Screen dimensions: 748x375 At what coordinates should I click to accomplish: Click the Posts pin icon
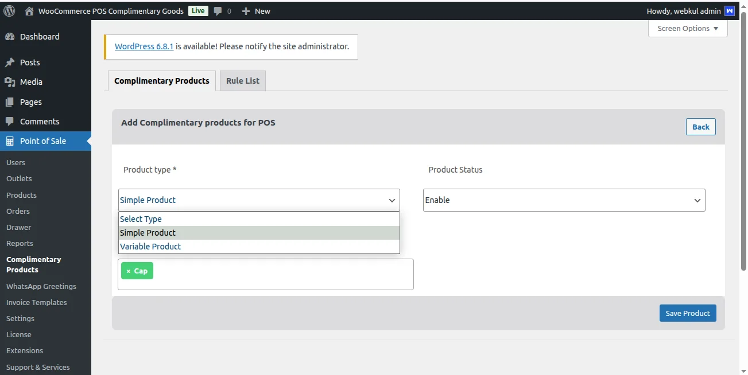(x=10, y=62)
